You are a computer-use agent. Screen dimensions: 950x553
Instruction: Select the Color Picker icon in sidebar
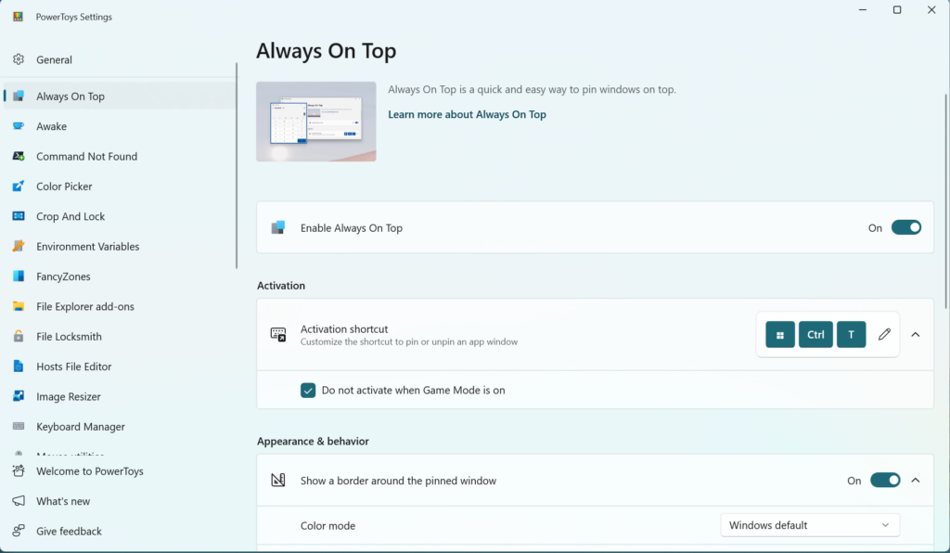[x=19, y=186]
